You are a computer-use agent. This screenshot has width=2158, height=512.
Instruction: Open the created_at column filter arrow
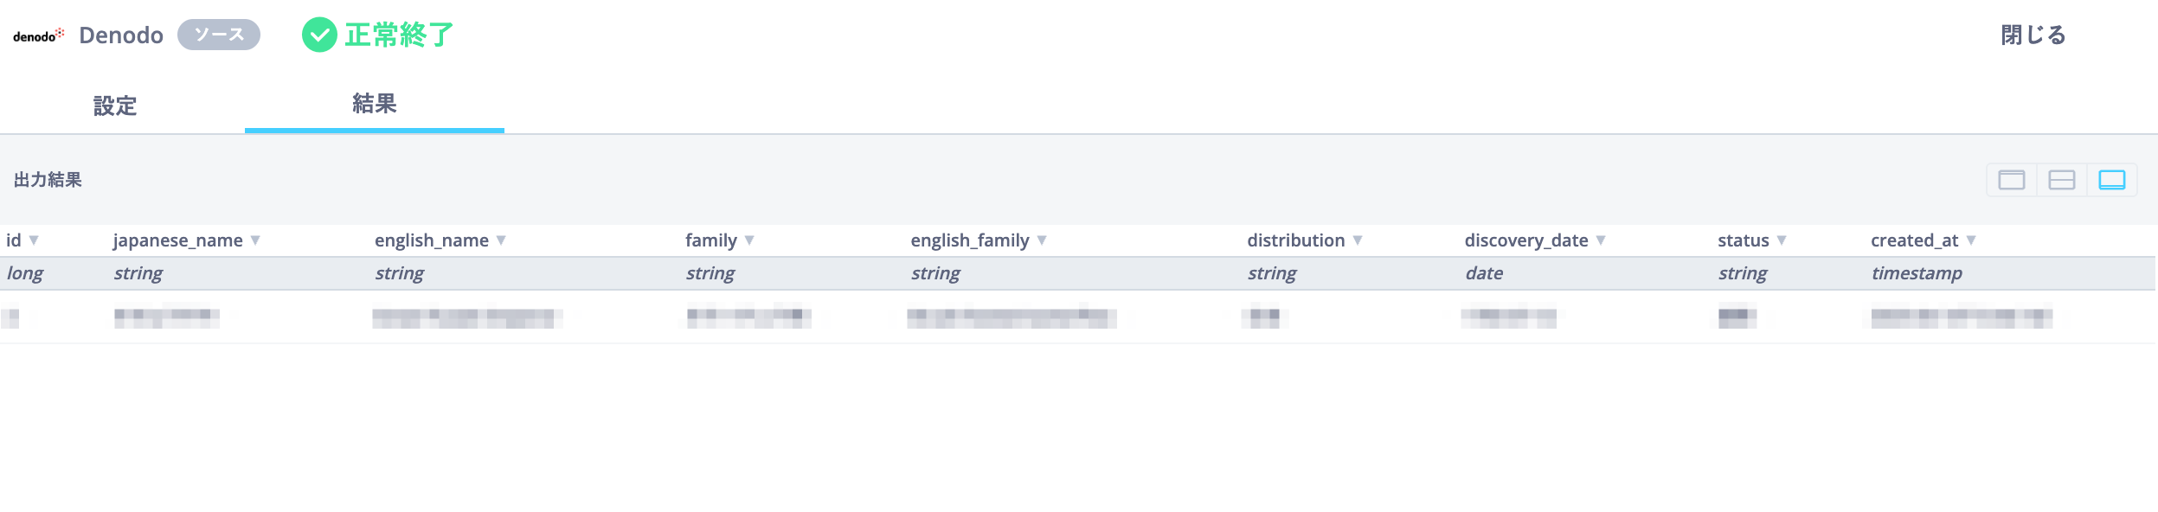tap(1971, 240)
